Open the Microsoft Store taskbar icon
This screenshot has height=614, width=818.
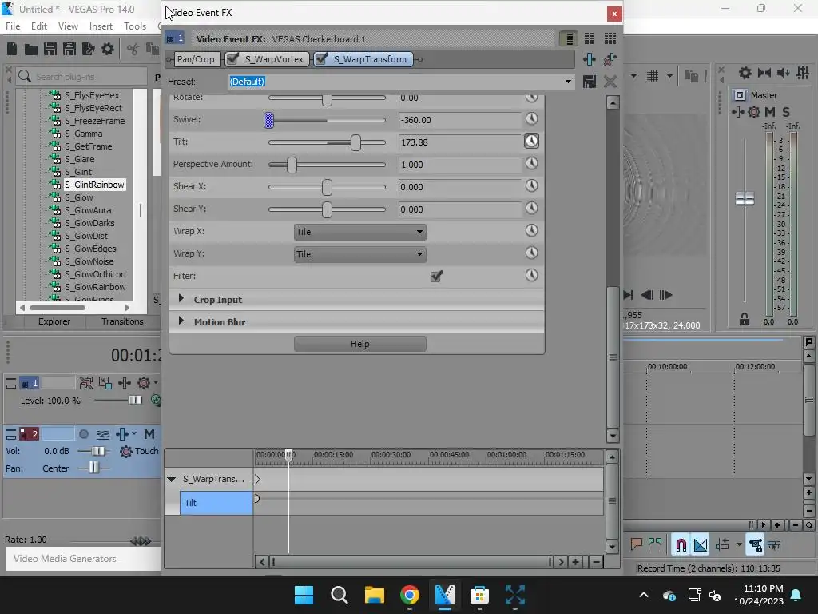point(479,595)
